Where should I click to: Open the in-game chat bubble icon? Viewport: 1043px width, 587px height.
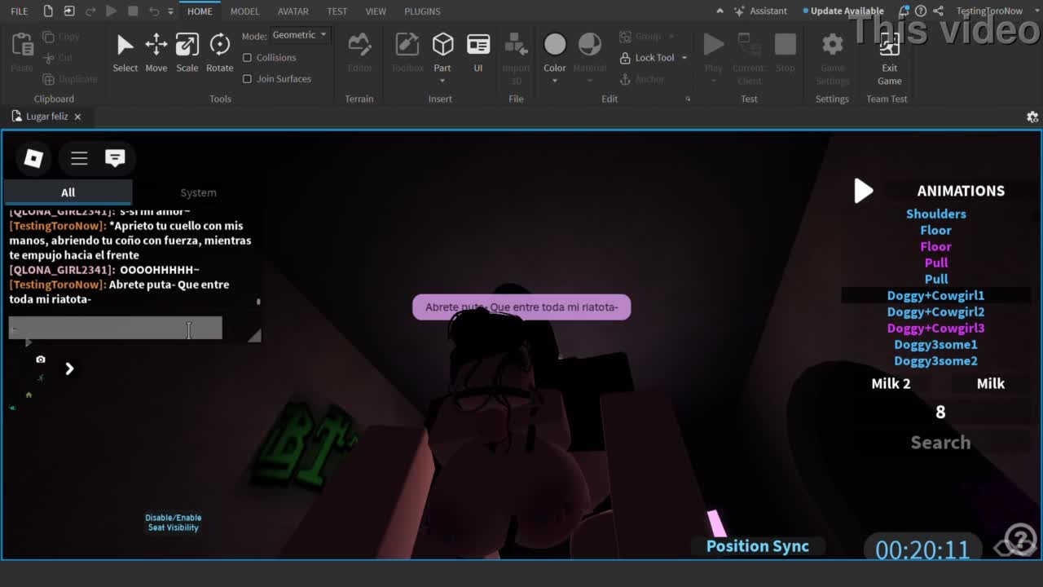coord(115,158)
